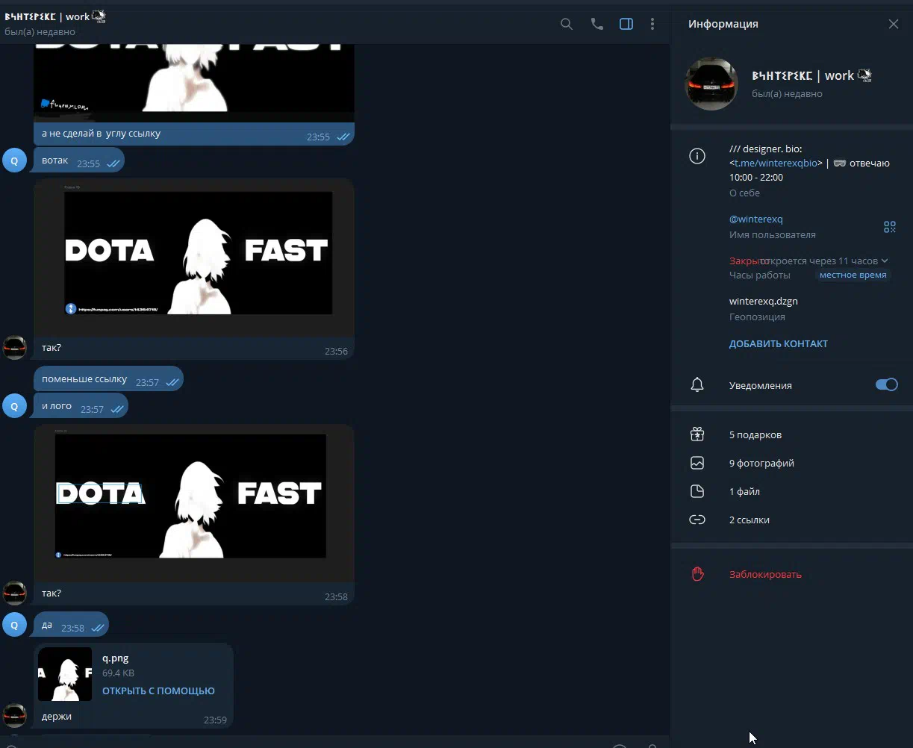Open the winterexq.dzgn location
Image resolution: width=913 pixels, height=748 pixels.
click(764, 301)
